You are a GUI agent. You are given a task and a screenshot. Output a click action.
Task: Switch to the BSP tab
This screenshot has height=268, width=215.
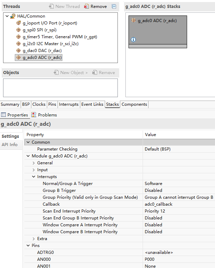[x=26, y=104]
